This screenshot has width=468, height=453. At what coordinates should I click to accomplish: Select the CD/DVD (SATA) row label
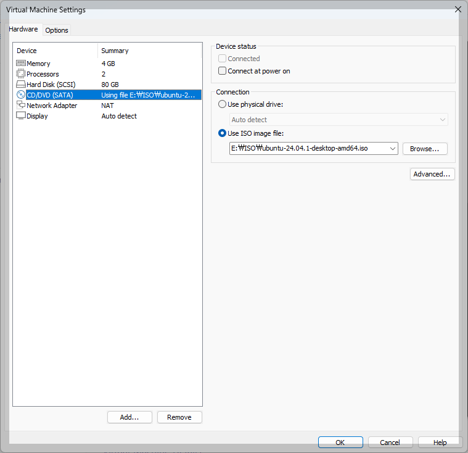pyautogui.click(x=50, y=95)
